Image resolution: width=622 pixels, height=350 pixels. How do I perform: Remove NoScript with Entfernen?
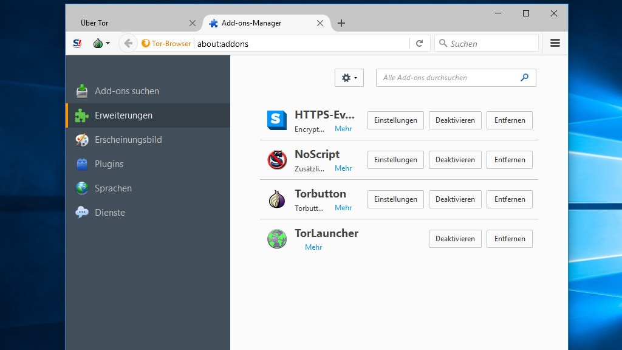(510, 160)
